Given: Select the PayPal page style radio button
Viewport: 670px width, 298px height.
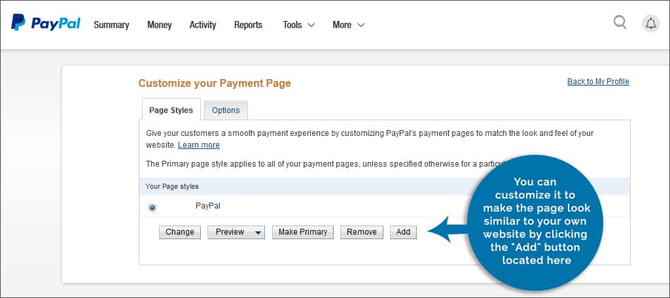Looking at the screenshot, I should pos(152,208).
